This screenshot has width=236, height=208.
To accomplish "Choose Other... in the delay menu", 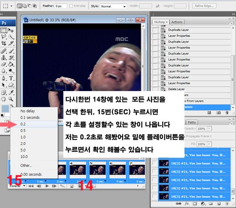I will pos(34,166).
